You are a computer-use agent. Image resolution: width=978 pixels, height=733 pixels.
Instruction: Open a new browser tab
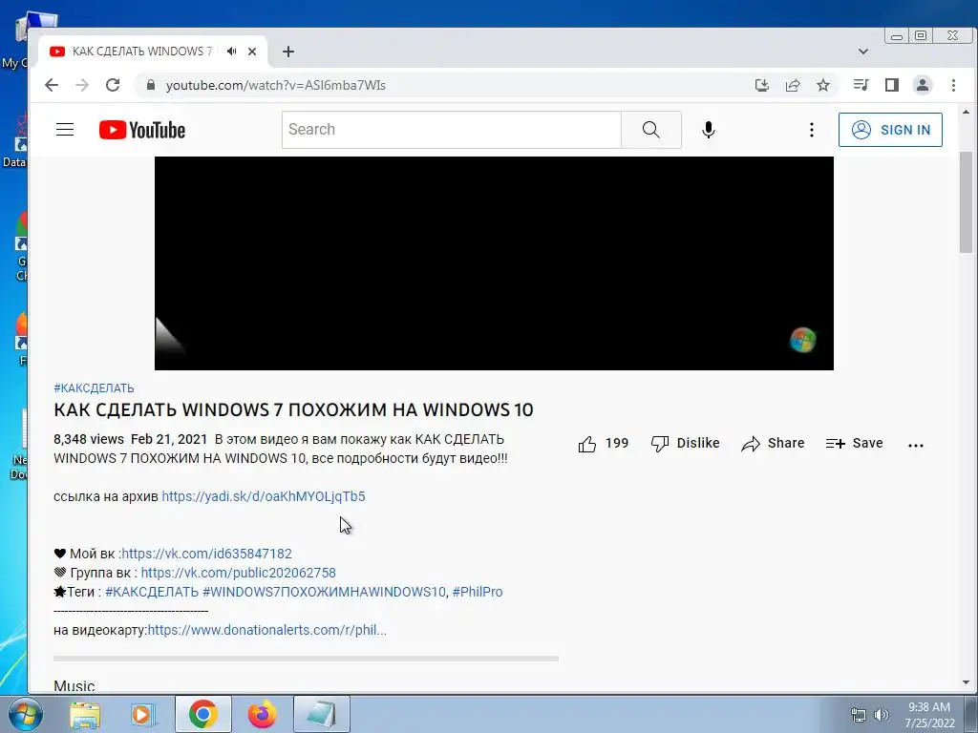(288, 52)
